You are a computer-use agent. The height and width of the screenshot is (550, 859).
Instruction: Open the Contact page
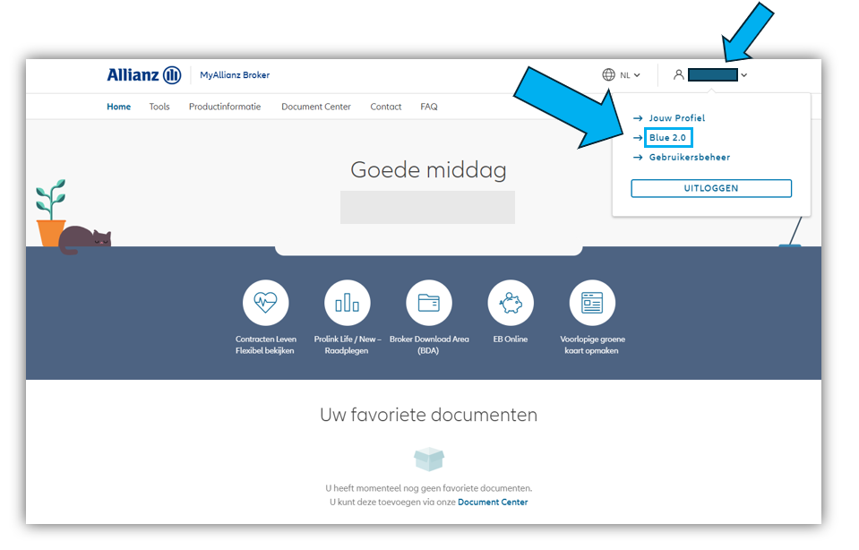pos(385,107)
